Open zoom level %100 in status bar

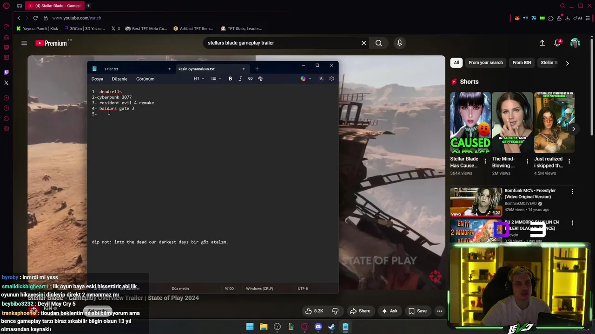tap(229, 289)
